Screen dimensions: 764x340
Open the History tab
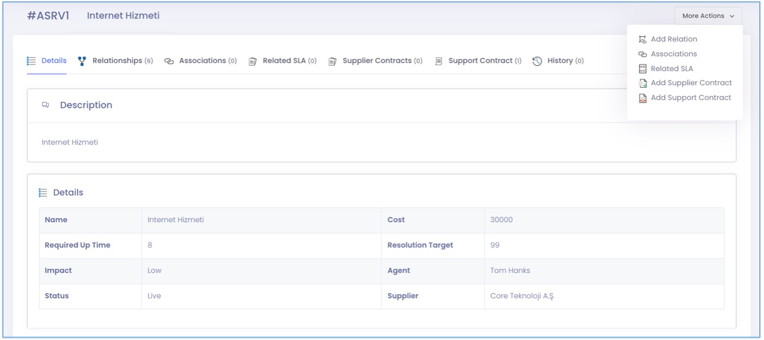560,60
